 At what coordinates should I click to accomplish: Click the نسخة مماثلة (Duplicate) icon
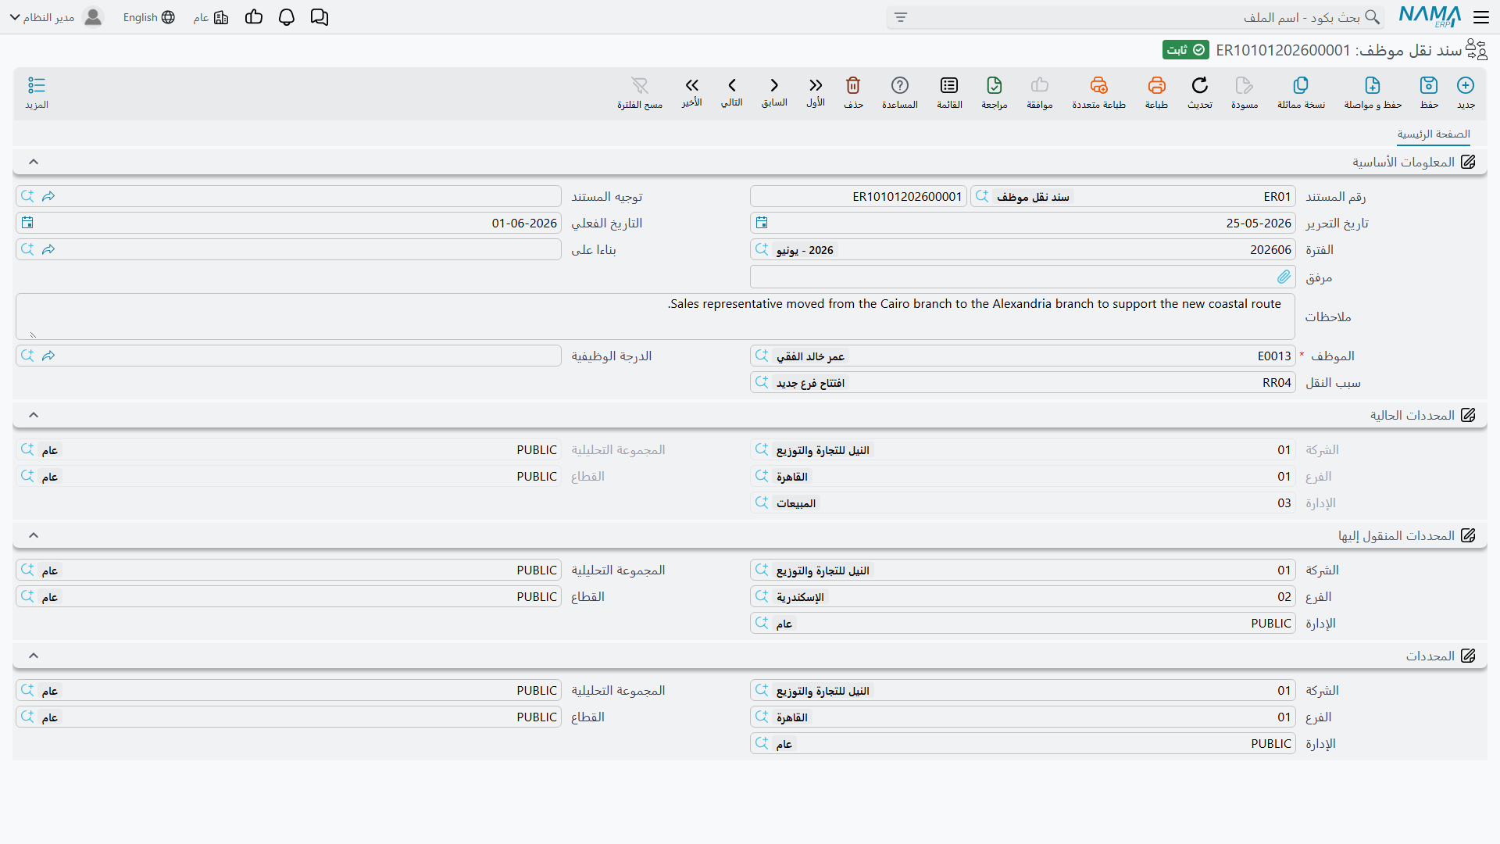click(x=1301, y=85)
